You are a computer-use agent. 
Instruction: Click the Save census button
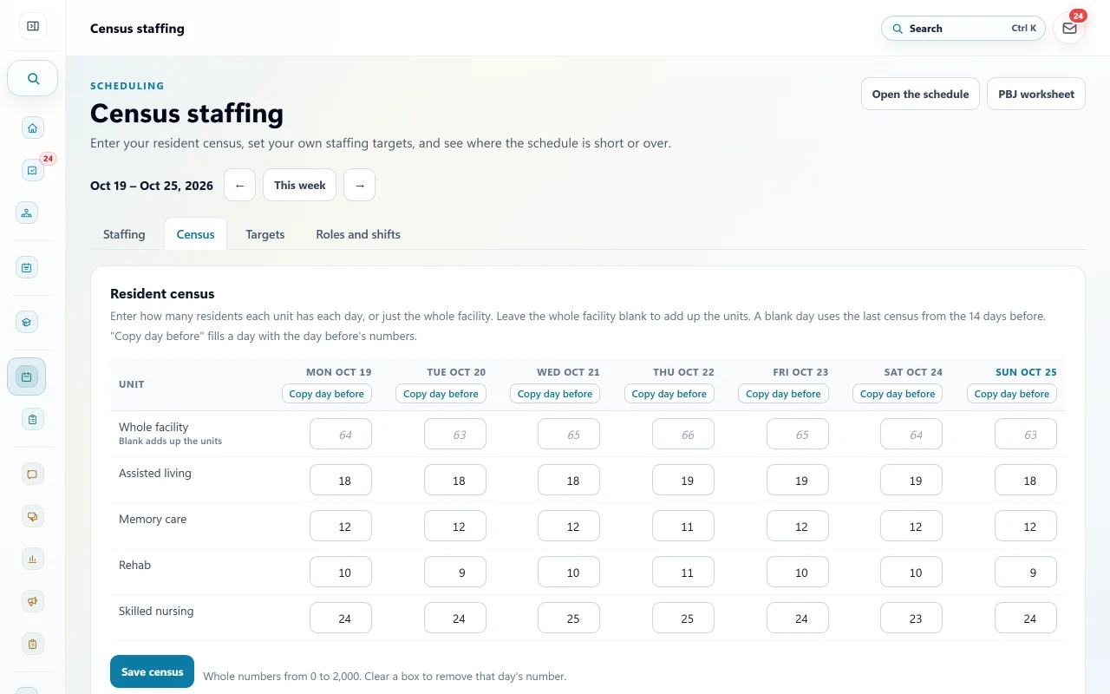pyautogui.click(x=152, y=671)
